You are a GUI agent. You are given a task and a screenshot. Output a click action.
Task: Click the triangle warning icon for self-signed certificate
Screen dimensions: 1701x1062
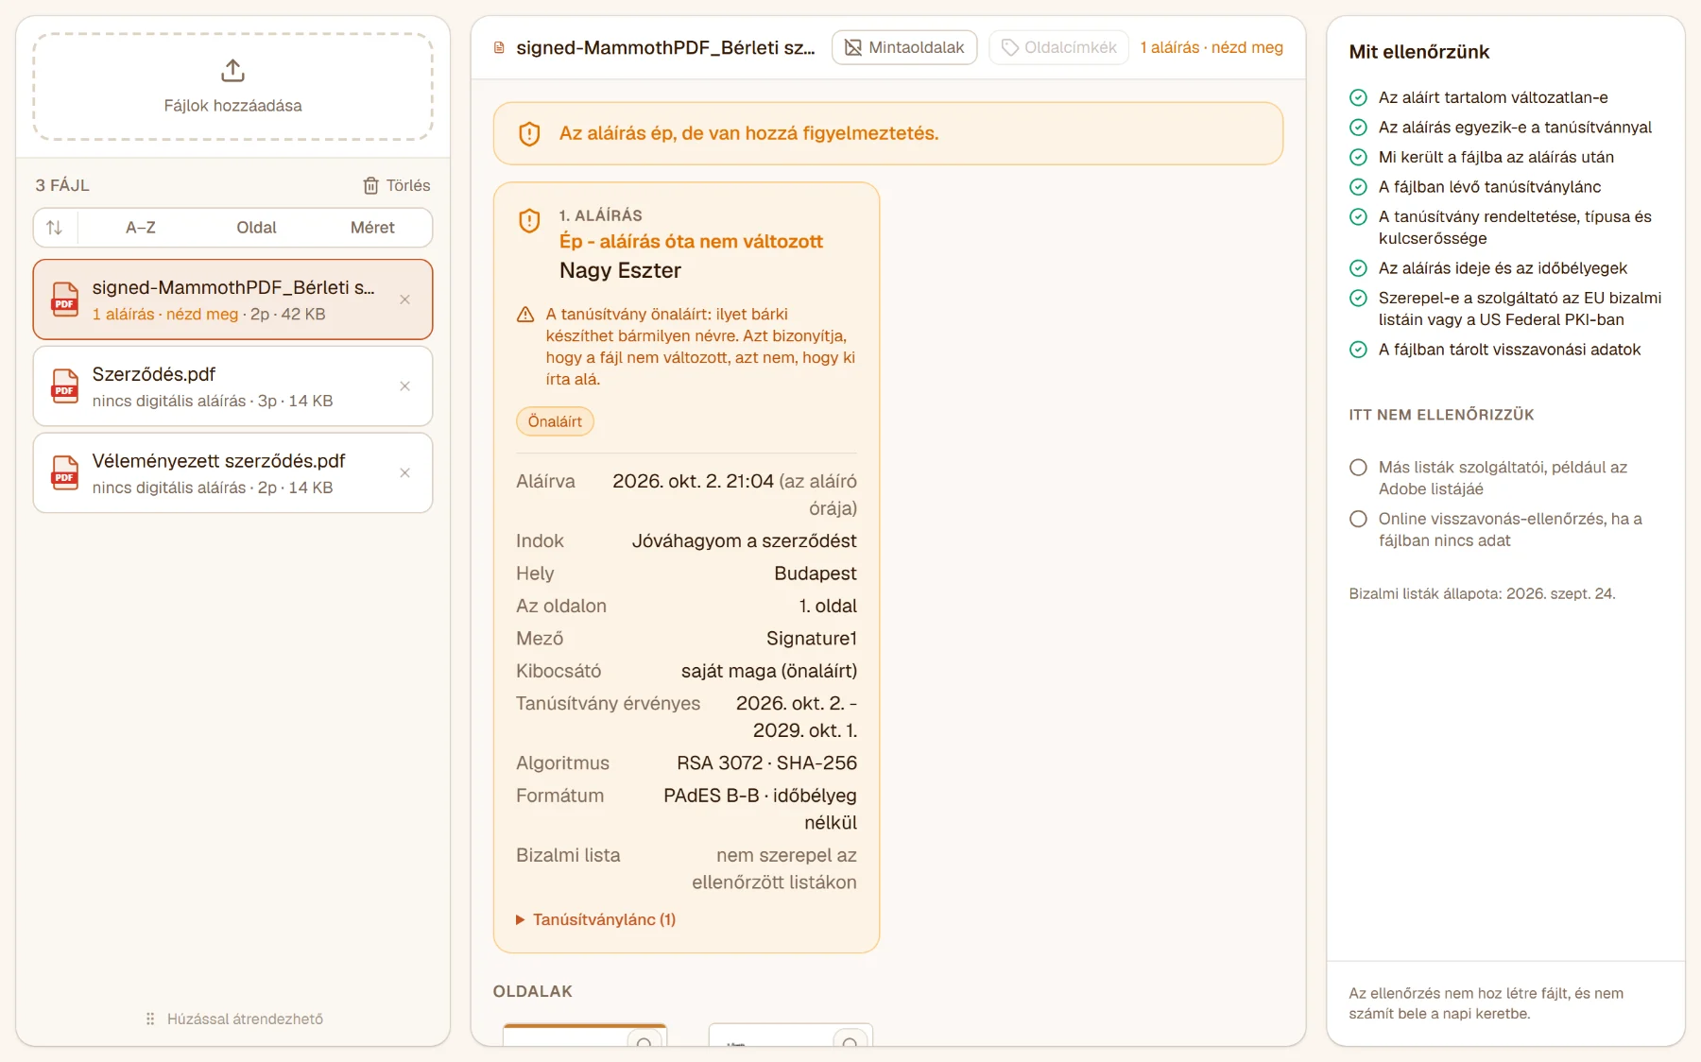click(525, 315)
